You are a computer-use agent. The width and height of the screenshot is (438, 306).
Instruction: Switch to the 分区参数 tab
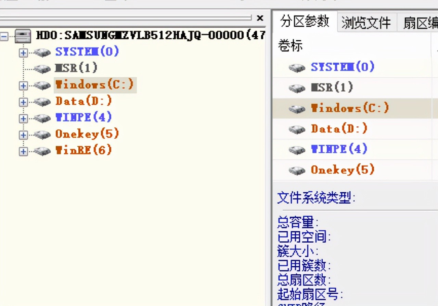click(305, 22)
